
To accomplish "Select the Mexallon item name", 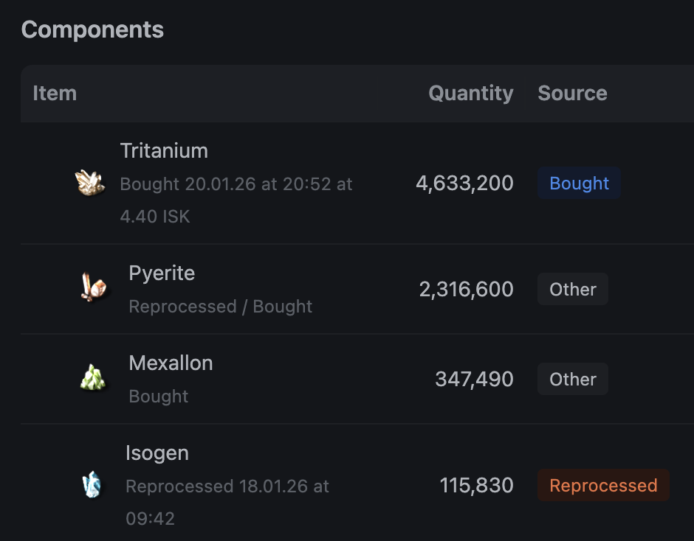I will pyautogui.click(x=171, y=363).
